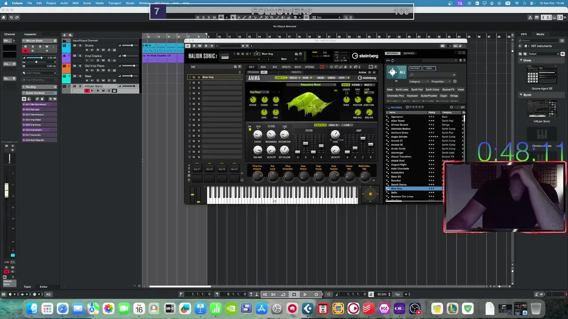568x319 pixels.
Task: Open the MediaBay filter settings gear icon
Action: [x=455, y=82]
